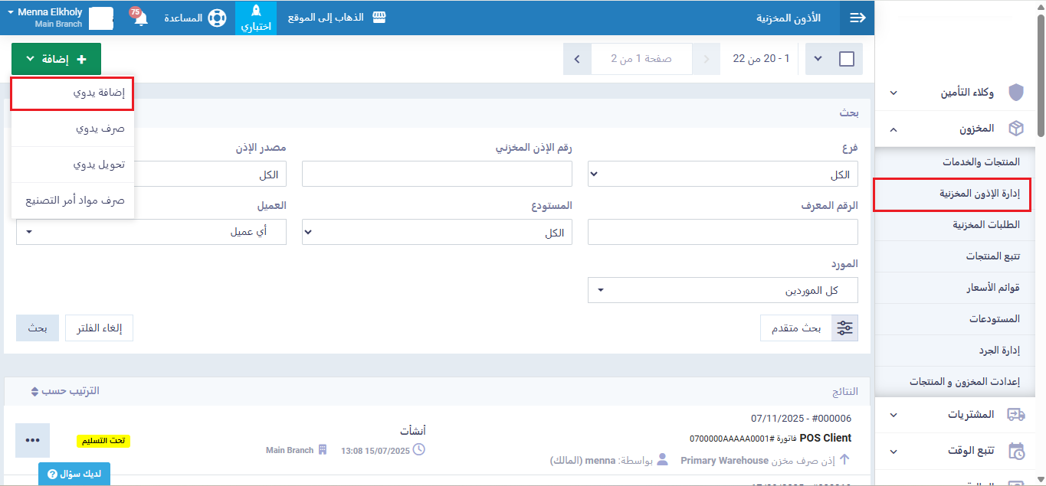This screenshot has height=486, width=1046.
Task: Open the dropdown arrow beside select-all checkbox
Action: tap(817, 59)
